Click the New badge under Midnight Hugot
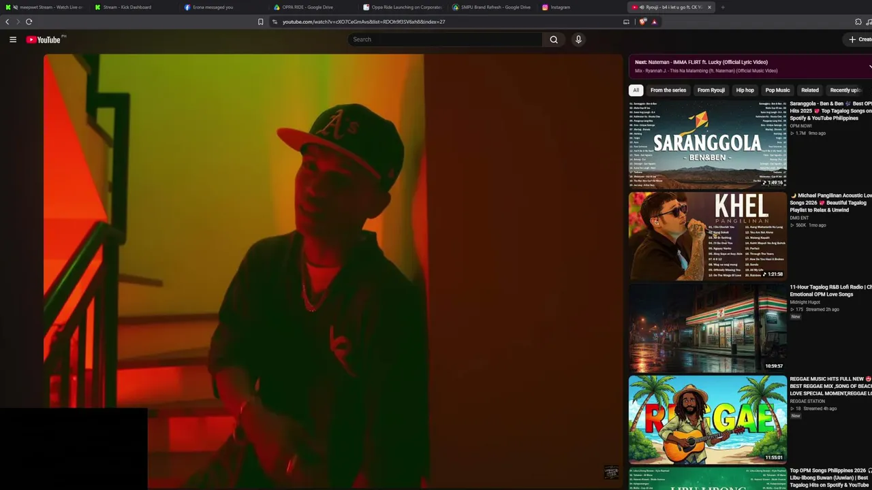872x490 pixels. tap(796, 317)
